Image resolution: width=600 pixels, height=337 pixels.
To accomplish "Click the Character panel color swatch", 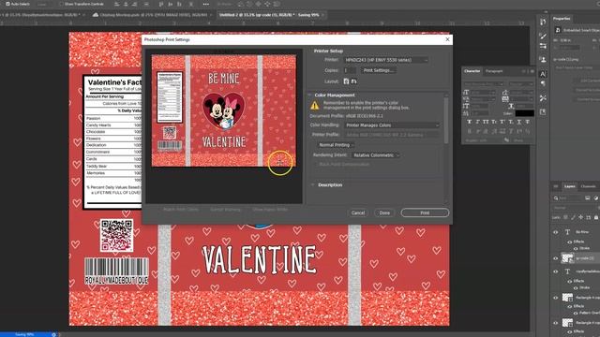I will (x=524, y=113).
